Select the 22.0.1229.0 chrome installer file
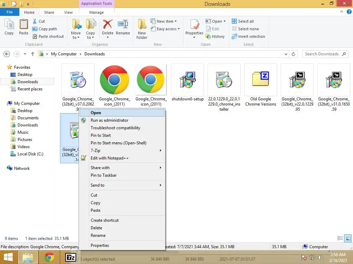 tap(224, 88)
